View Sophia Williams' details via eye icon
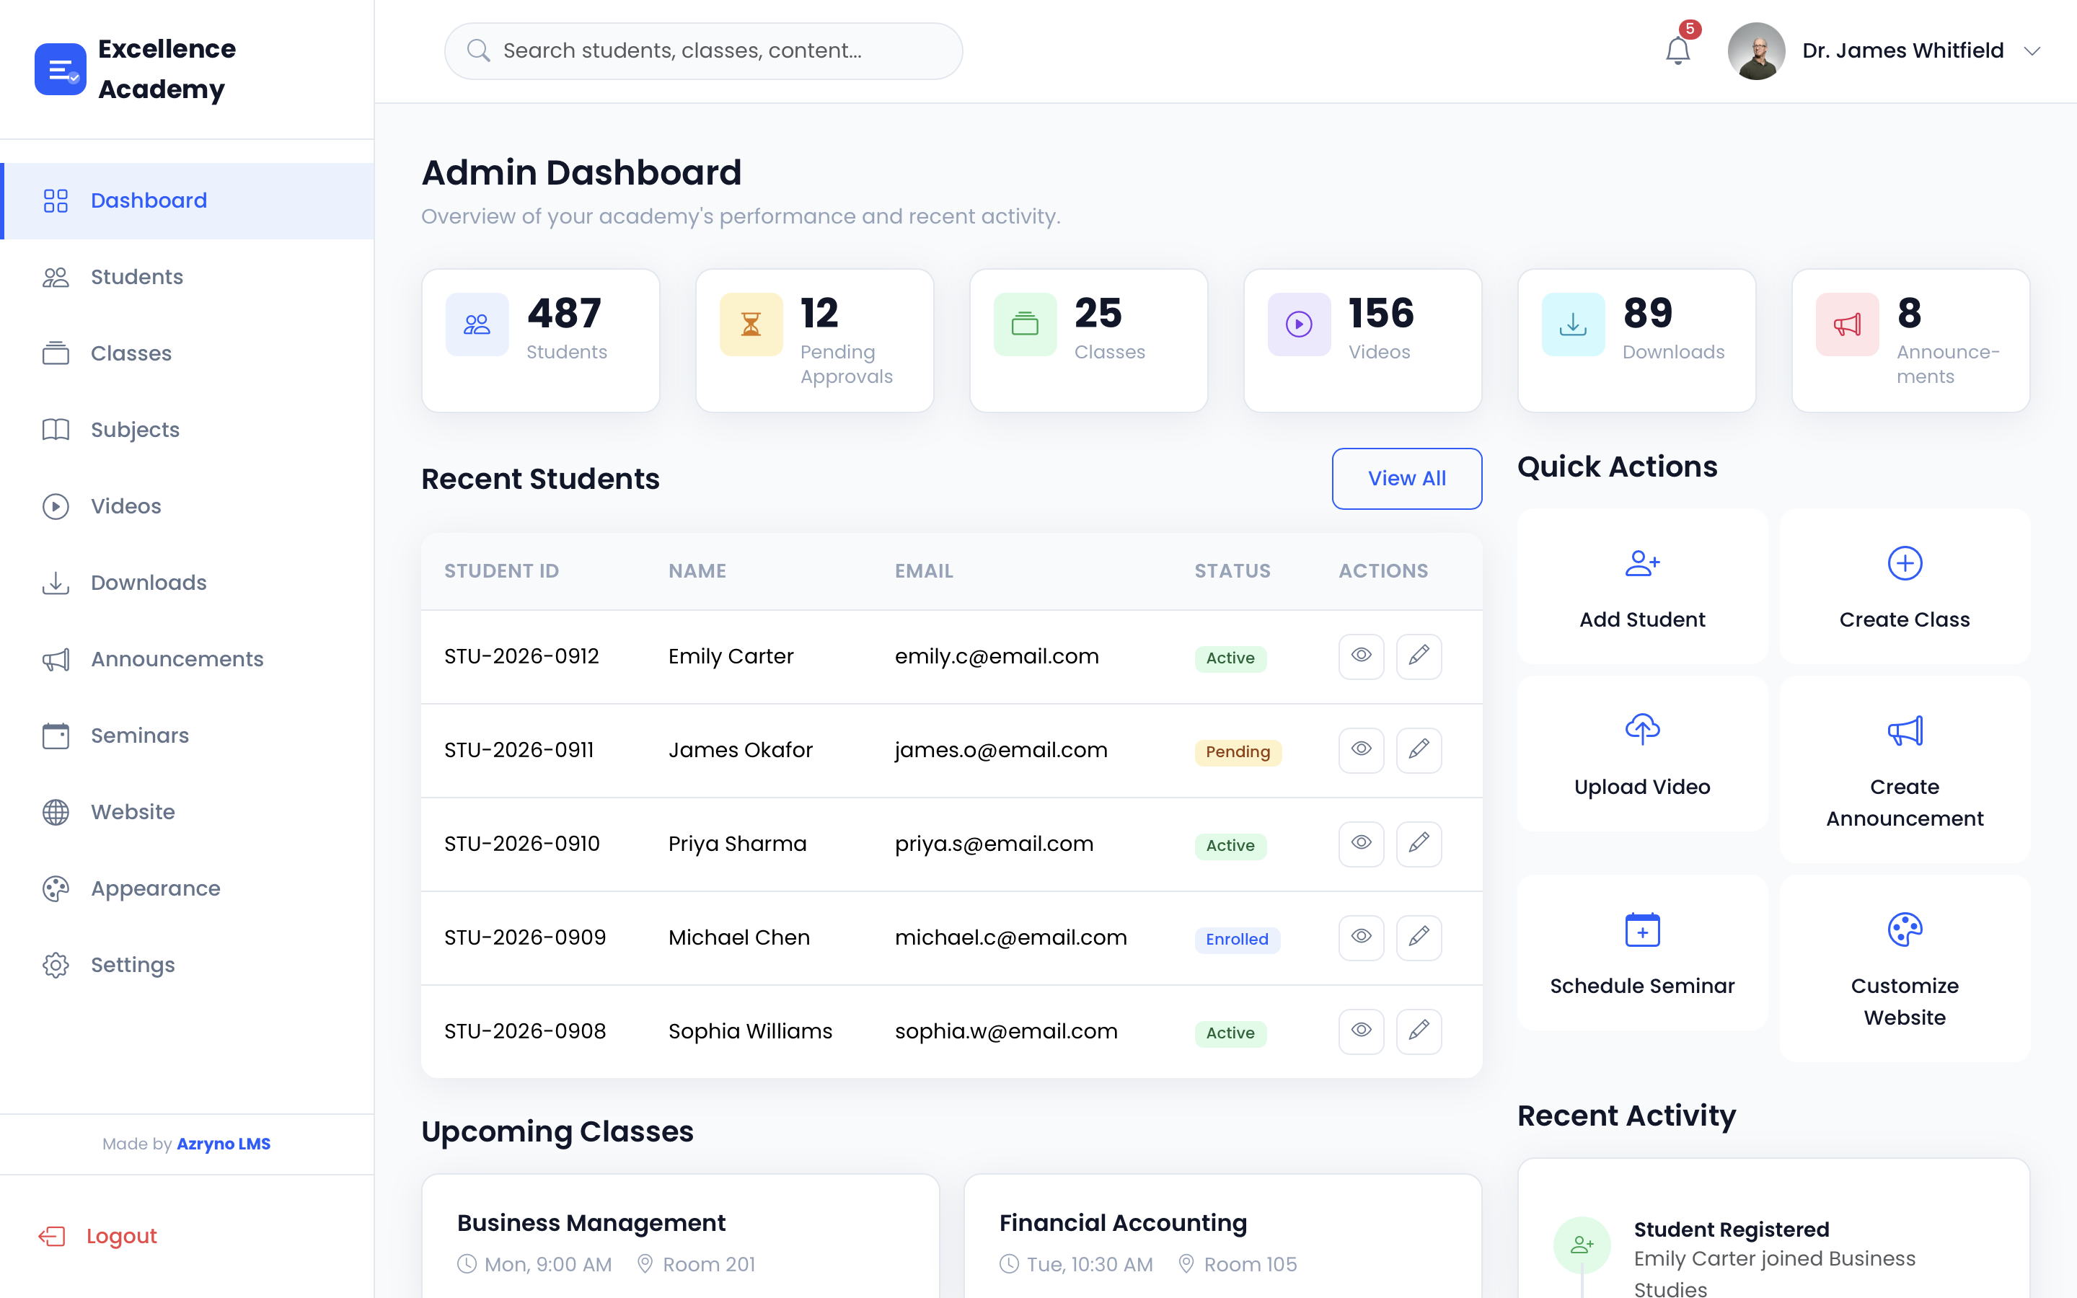This screenshot has width=2077, height=1298. click(x=1361, y=1031)
